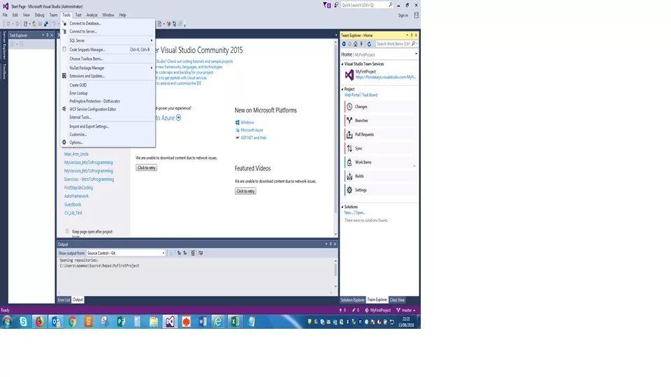
Task: Toggle auto-hide pin on Test Explorer panel
Action: point(48,35)
